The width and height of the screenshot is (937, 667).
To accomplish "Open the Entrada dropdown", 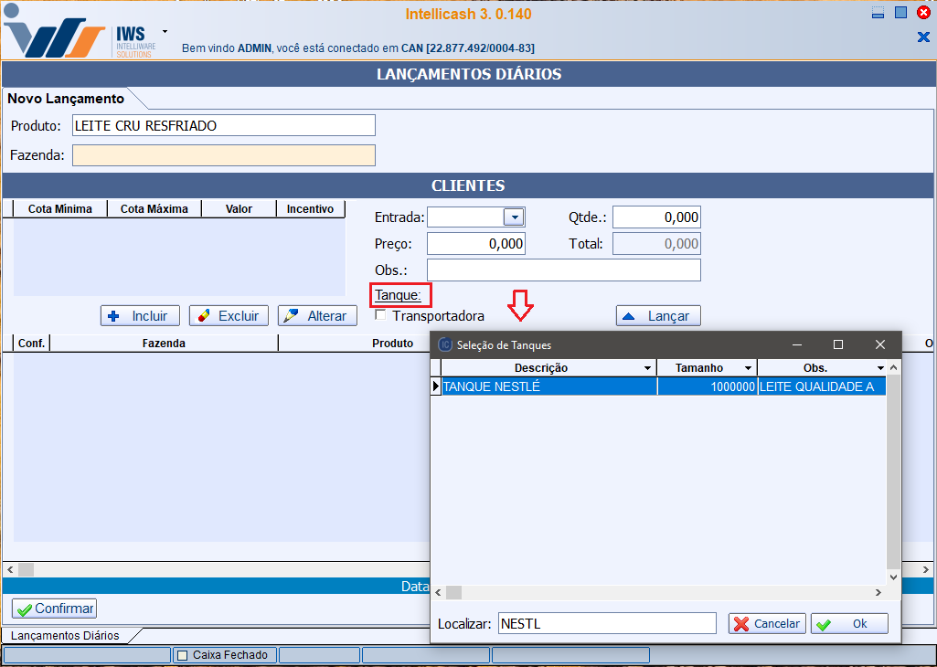I will click(x=514, y=217).
